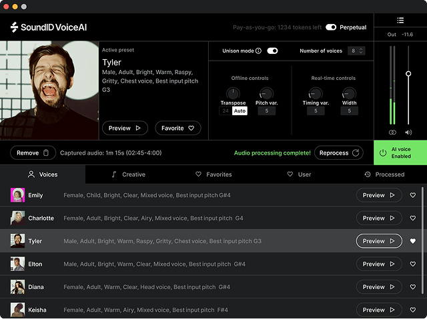Click the SoundID VoiceAI logo
The width and height of the screenshot is (427, 319).
click(x=49, y=27)
